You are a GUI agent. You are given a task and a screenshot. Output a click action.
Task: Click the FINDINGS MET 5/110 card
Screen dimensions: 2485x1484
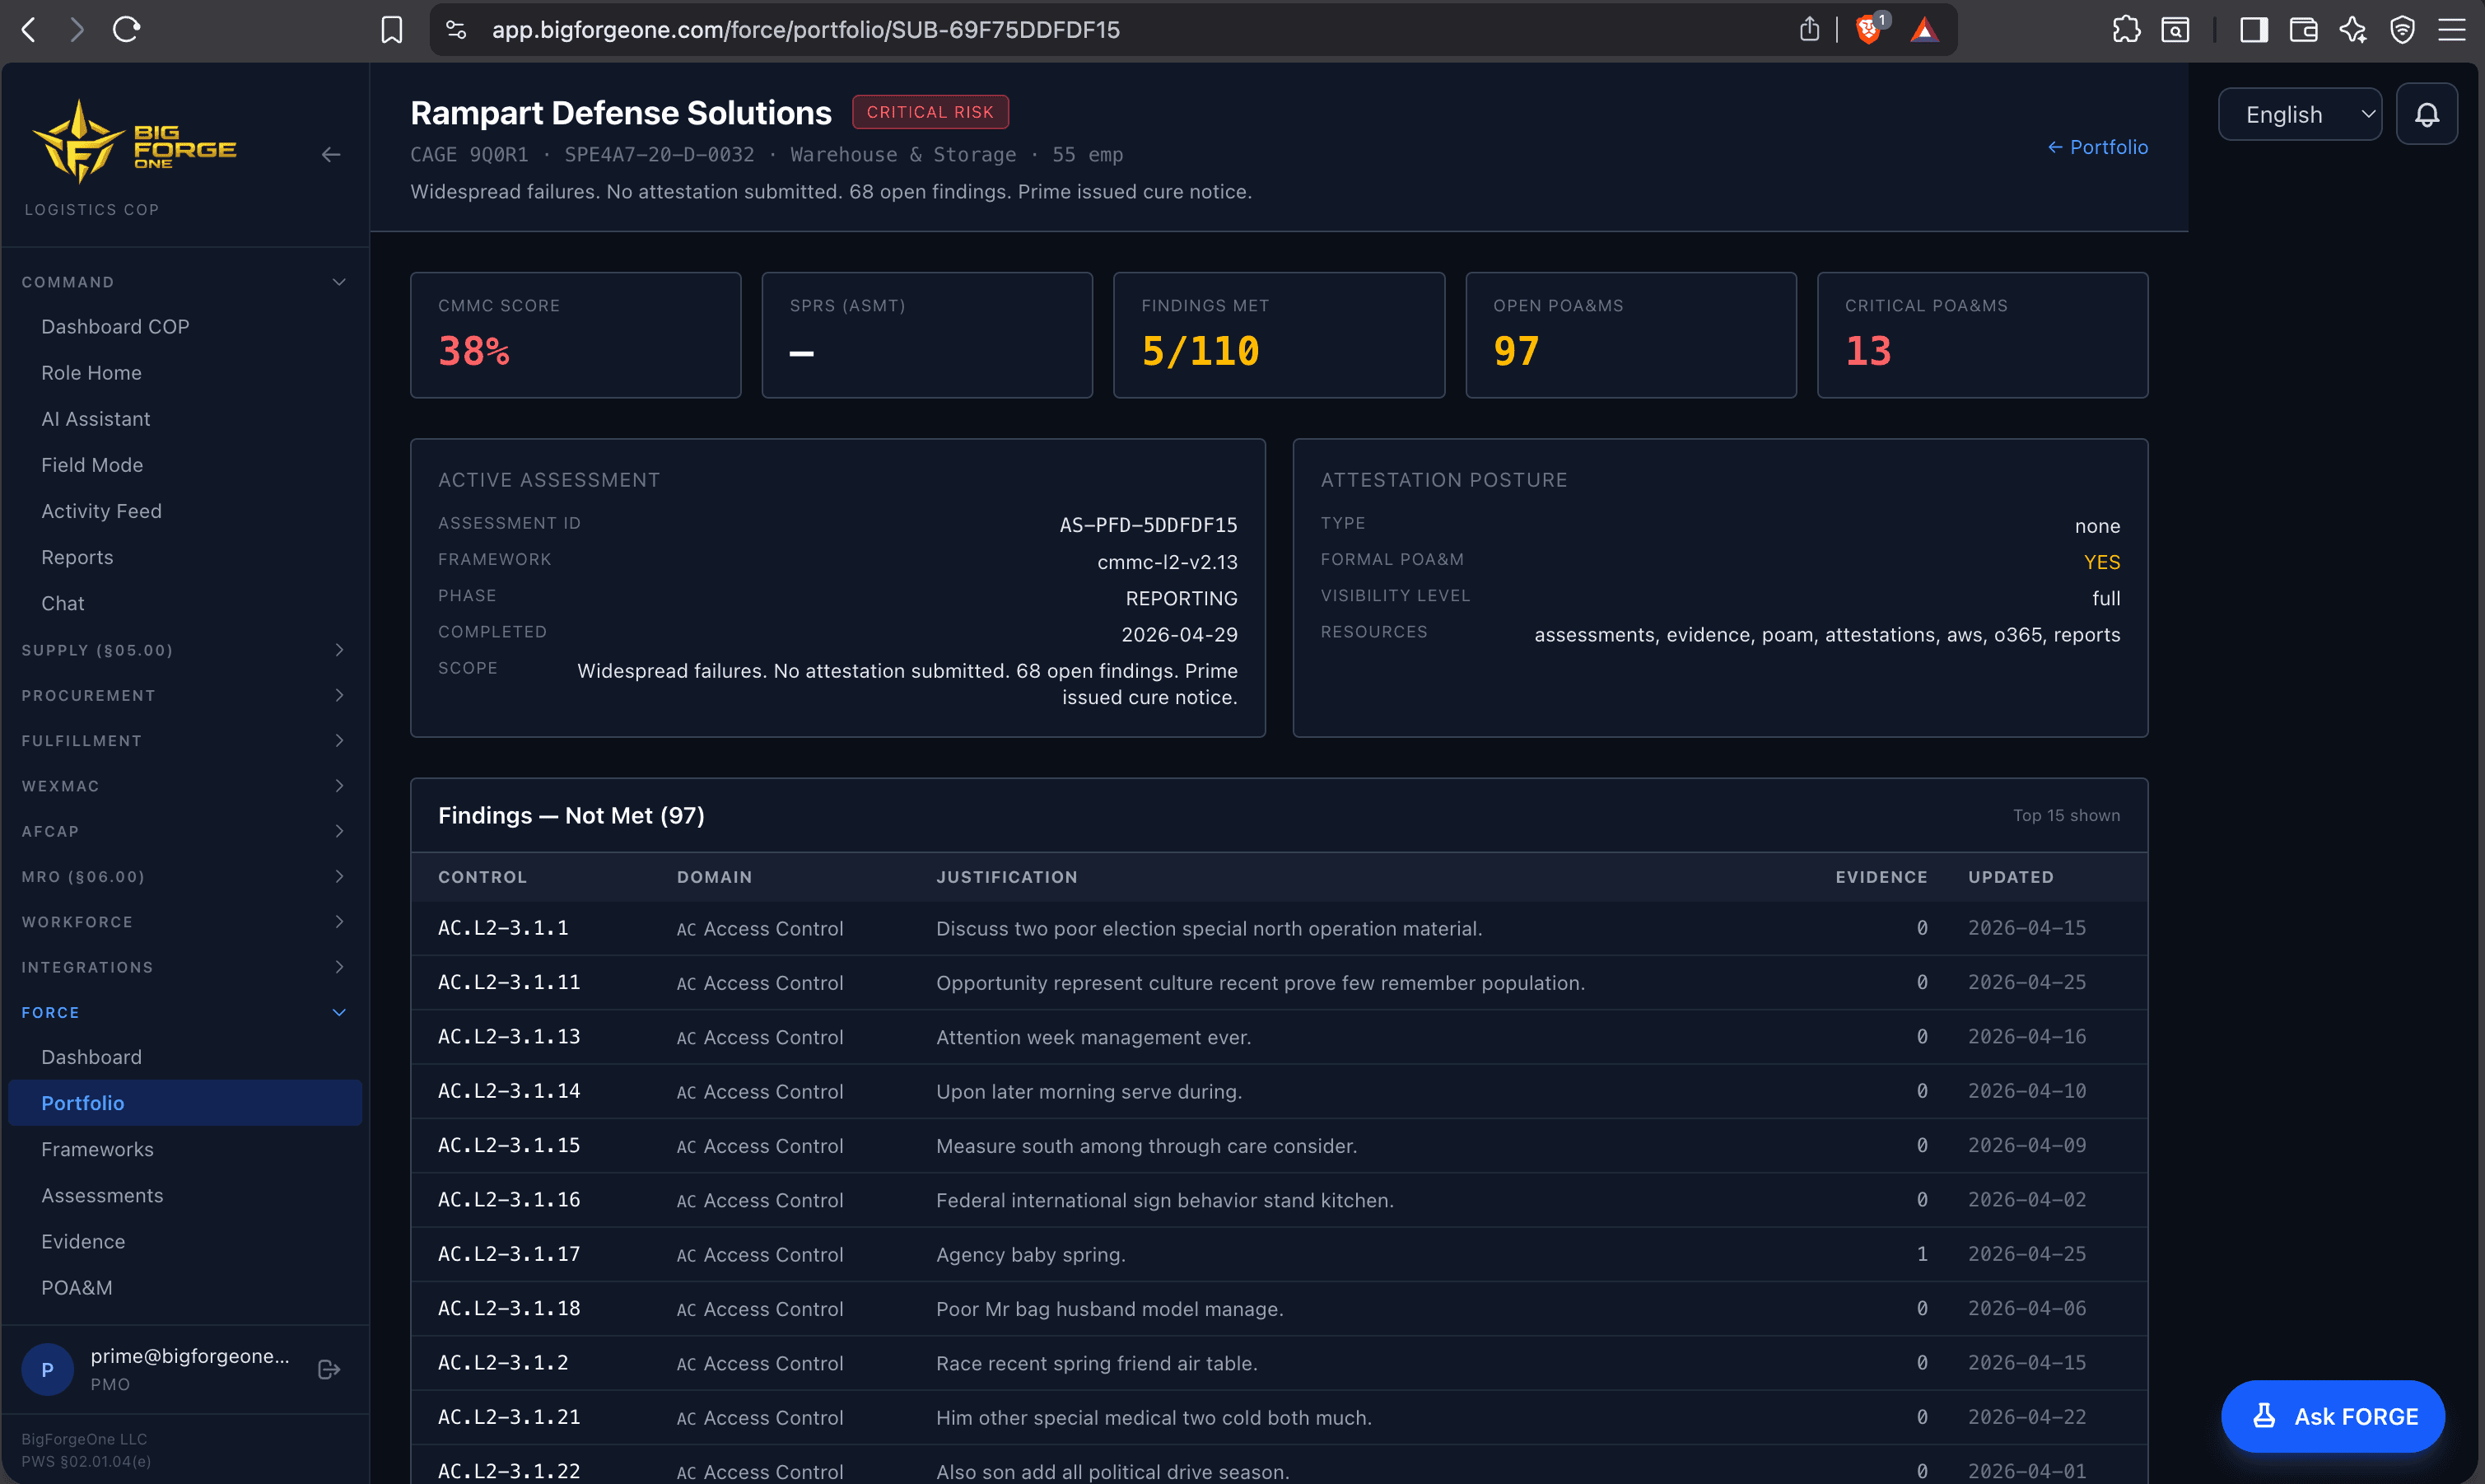coord(1279,335)
